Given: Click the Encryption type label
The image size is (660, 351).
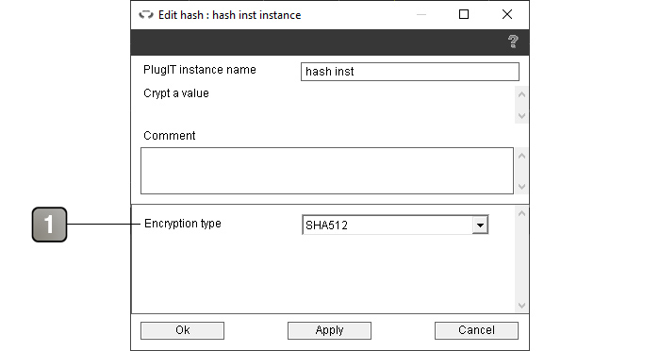Looking at the screenshot, I should pyautogui.click(x=183, y=224).
